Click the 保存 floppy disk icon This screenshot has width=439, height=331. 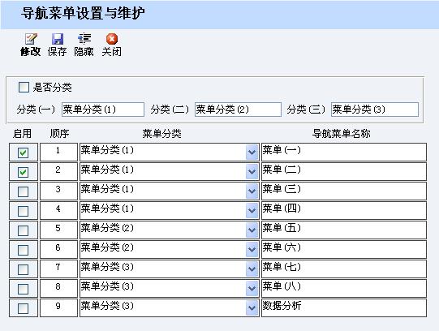(x=58, y=39)
